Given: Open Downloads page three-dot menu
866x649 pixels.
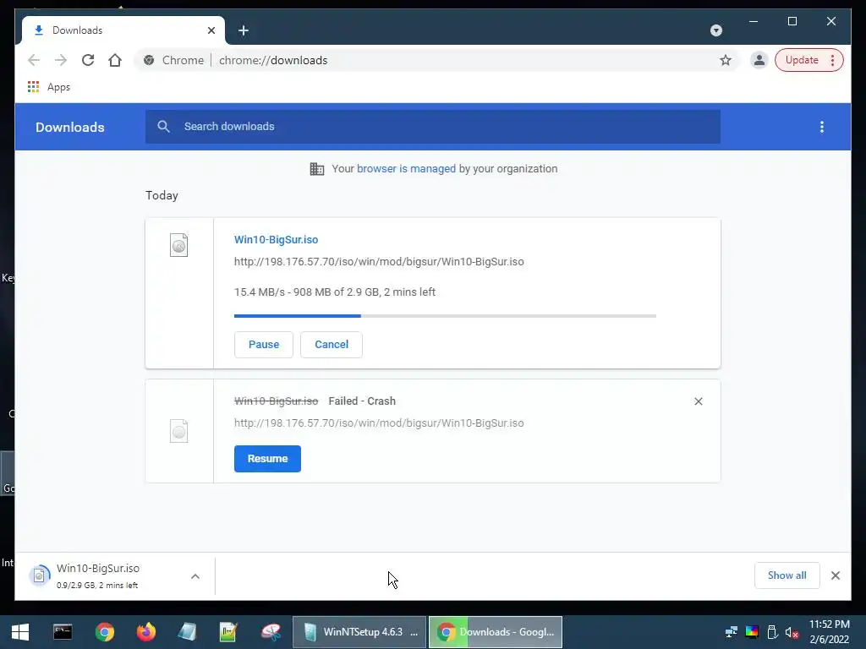Looking at the screenshot, I should pos(822,127).
